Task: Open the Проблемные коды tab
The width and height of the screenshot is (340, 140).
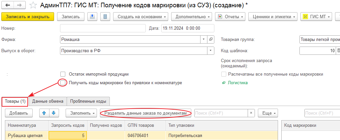Action: coord(88,101)
